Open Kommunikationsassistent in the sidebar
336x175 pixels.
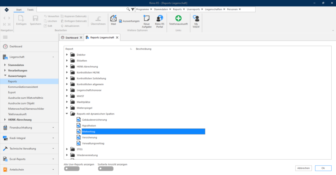(x=23, y=87)
